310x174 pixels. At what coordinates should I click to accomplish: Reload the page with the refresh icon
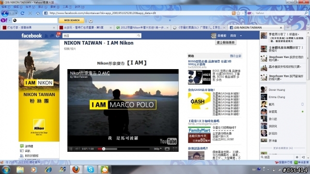(22, 13)
